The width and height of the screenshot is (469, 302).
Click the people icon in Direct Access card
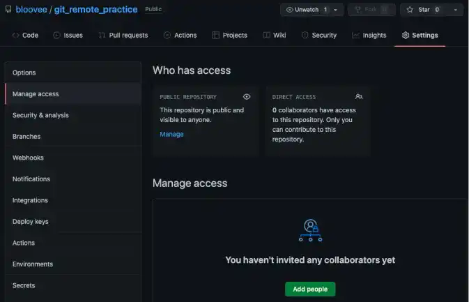click(x=359, y=97)
